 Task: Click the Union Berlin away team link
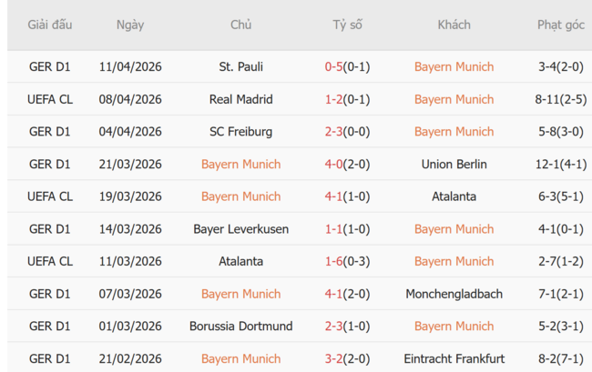pos(454,165)
